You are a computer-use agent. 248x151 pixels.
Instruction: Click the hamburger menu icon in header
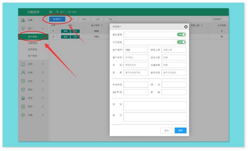(50, 12)
